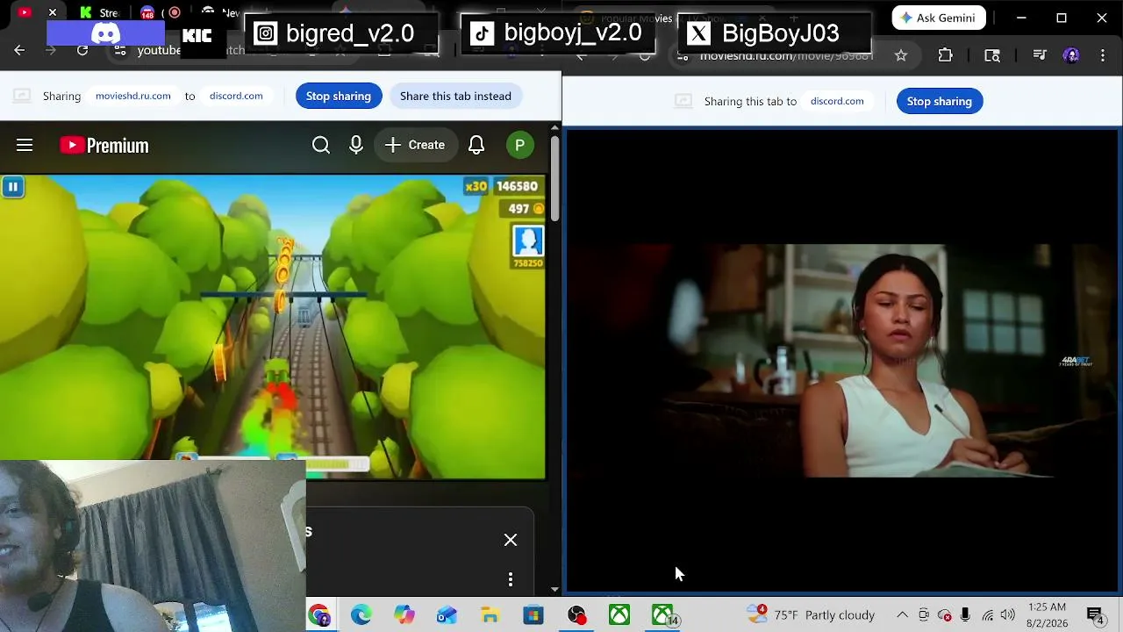Open the Chrome tab search icon
This screenshot has width=1123, height=632.
coord(992,55)
